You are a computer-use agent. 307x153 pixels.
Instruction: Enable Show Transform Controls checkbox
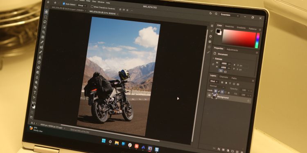92,7
